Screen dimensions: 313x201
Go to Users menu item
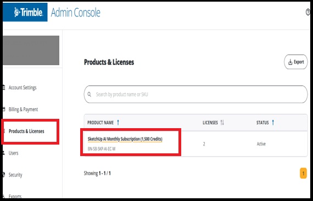[13, 153]
